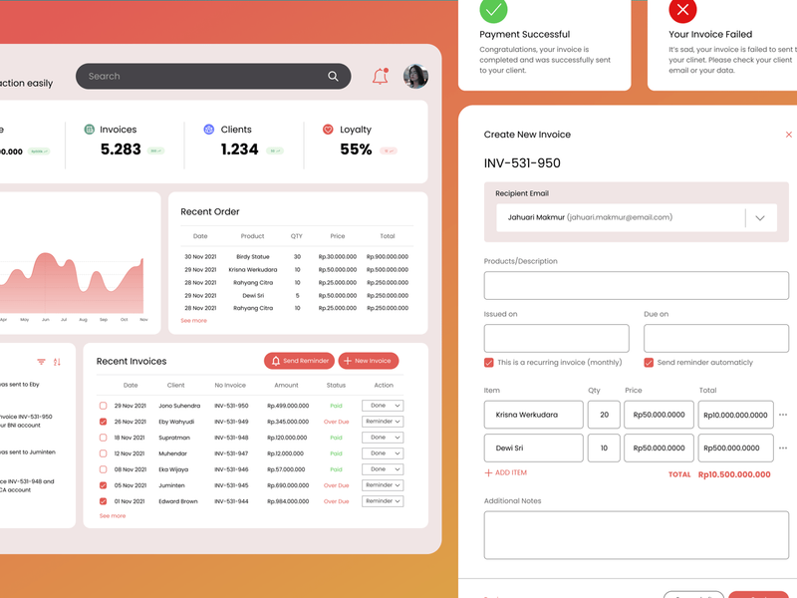Toggle the recurring invoice monthly checkbox
Viewport: 797px width, 598px height.
tap(489, 363)
